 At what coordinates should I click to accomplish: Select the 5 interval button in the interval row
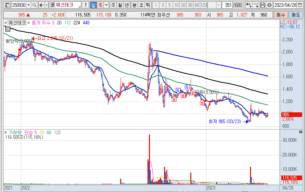point(169,5)
